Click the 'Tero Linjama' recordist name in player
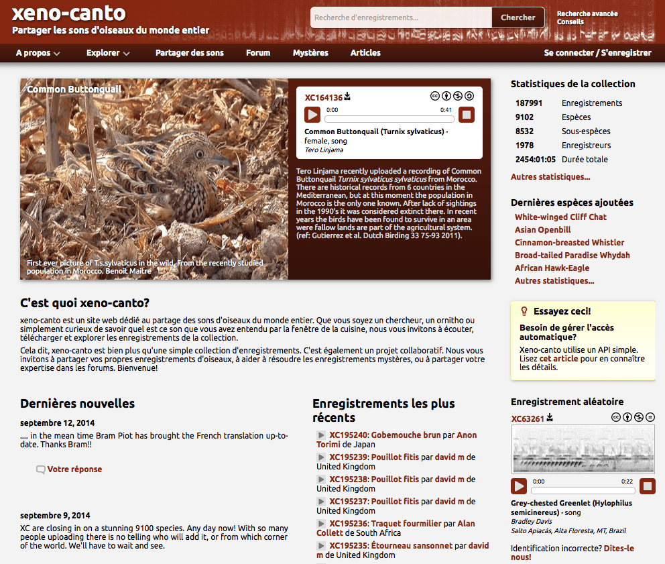Image resolution: width=665 pixels, height=564 pixels. 324,150
